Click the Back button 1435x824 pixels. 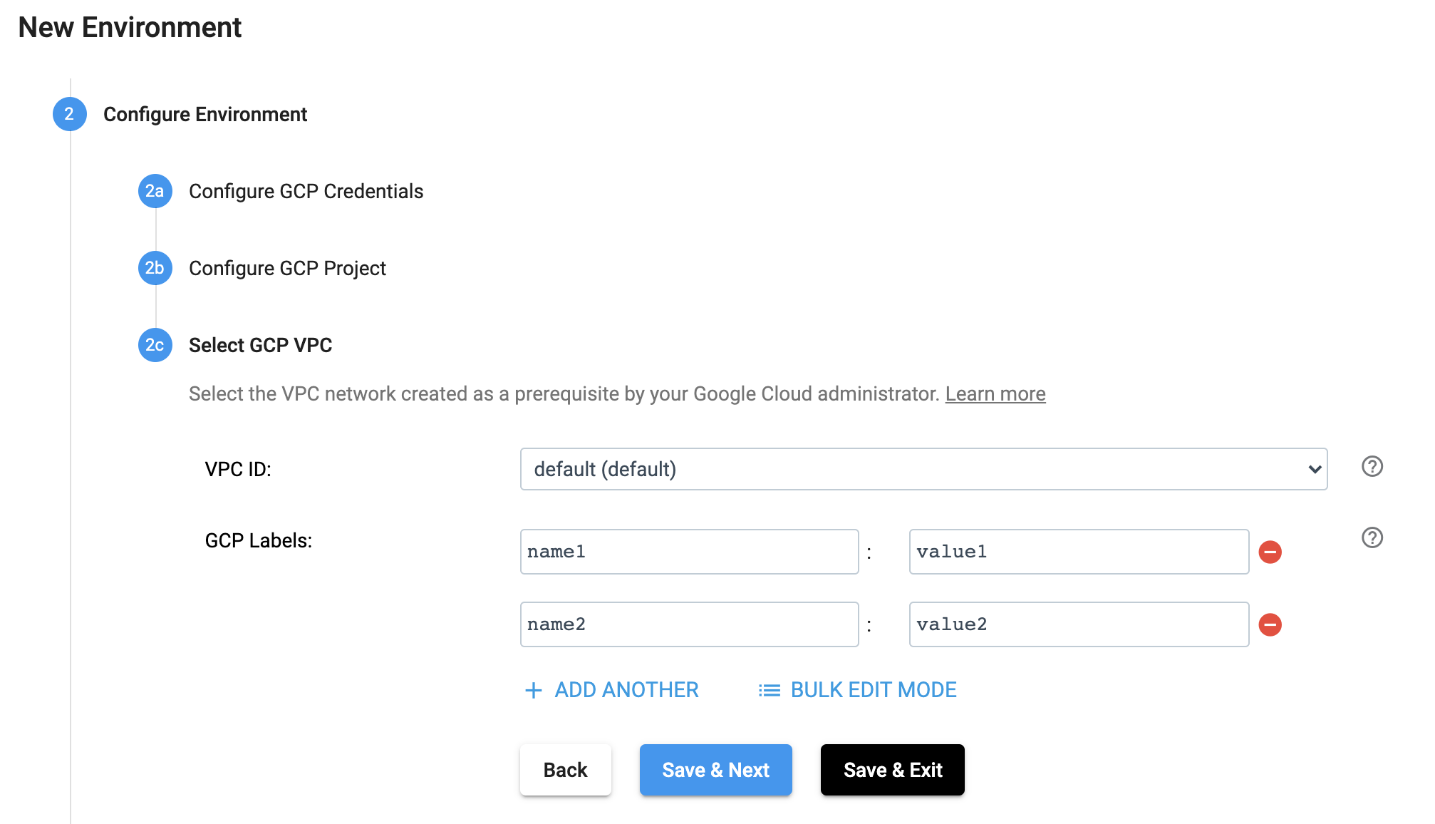[565, 770]
